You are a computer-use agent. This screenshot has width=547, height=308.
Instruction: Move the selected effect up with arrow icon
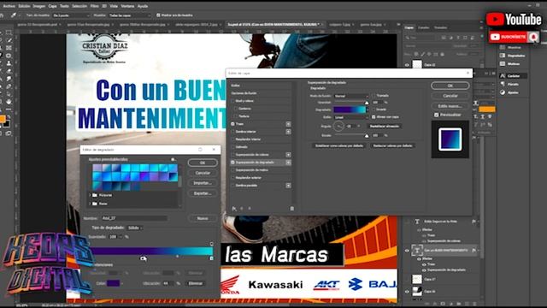click(242, 209)
